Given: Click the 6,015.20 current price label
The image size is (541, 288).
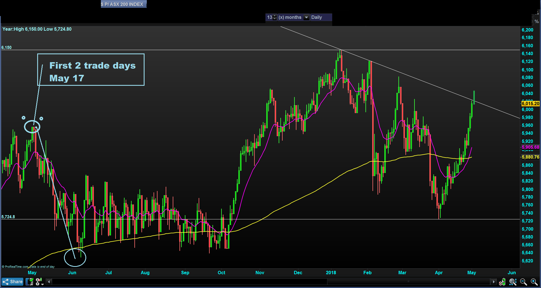Looking at the screenshot, I should click(x=530, y=103).
